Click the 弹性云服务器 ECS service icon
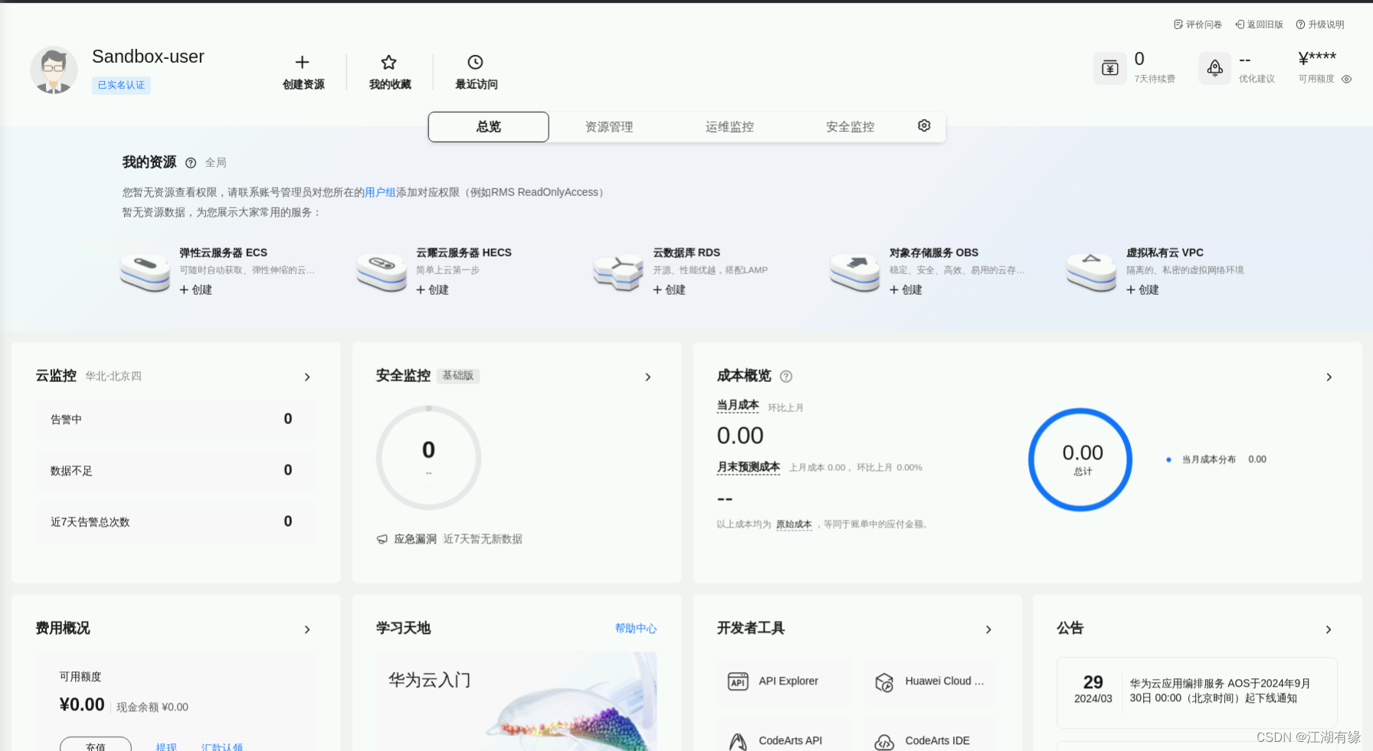Screen dimensions: 1373x751 (x=145, y=272)
